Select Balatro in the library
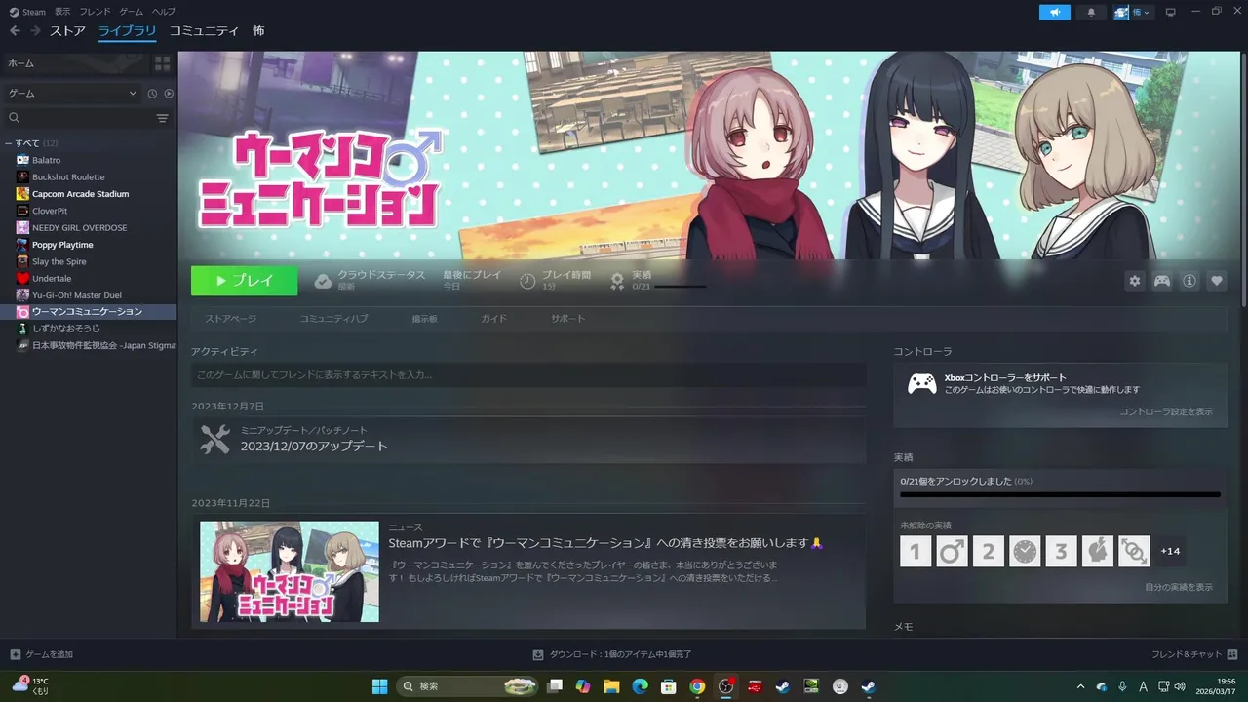 [x=46, y=160]
